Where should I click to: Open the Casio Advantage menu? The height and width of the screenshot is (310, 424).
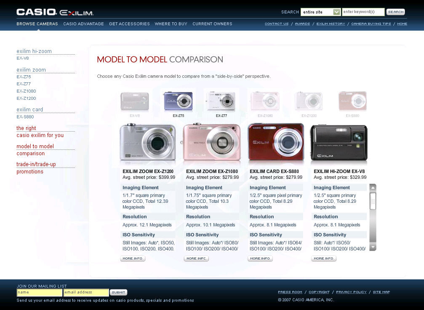[x=84, y=24]
